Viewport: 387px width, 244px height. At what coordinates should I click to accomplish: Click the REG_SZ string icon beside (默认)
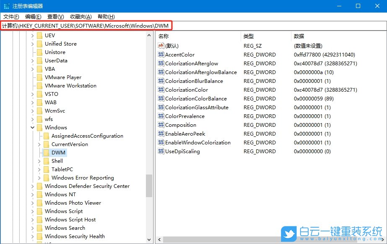pos(161,45)
